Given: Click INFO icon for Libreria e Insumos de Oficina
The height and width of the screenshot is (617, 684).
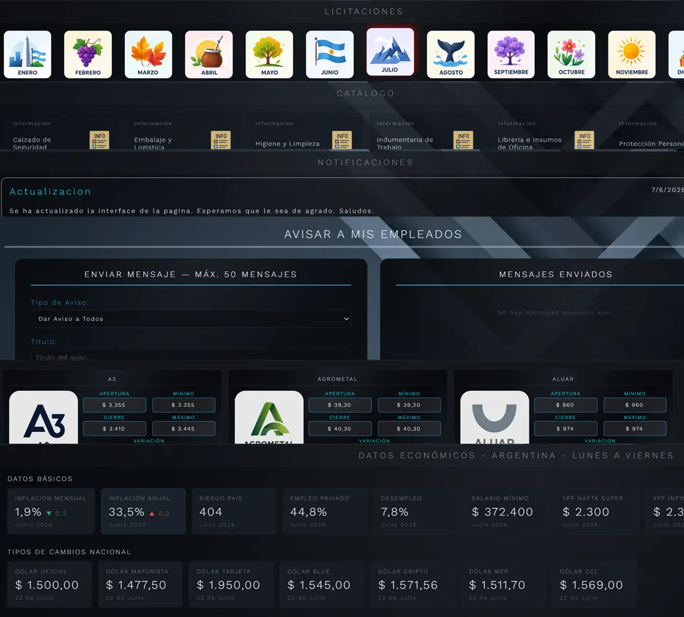Looking at the screenshot, I should [x=584, y=140].
